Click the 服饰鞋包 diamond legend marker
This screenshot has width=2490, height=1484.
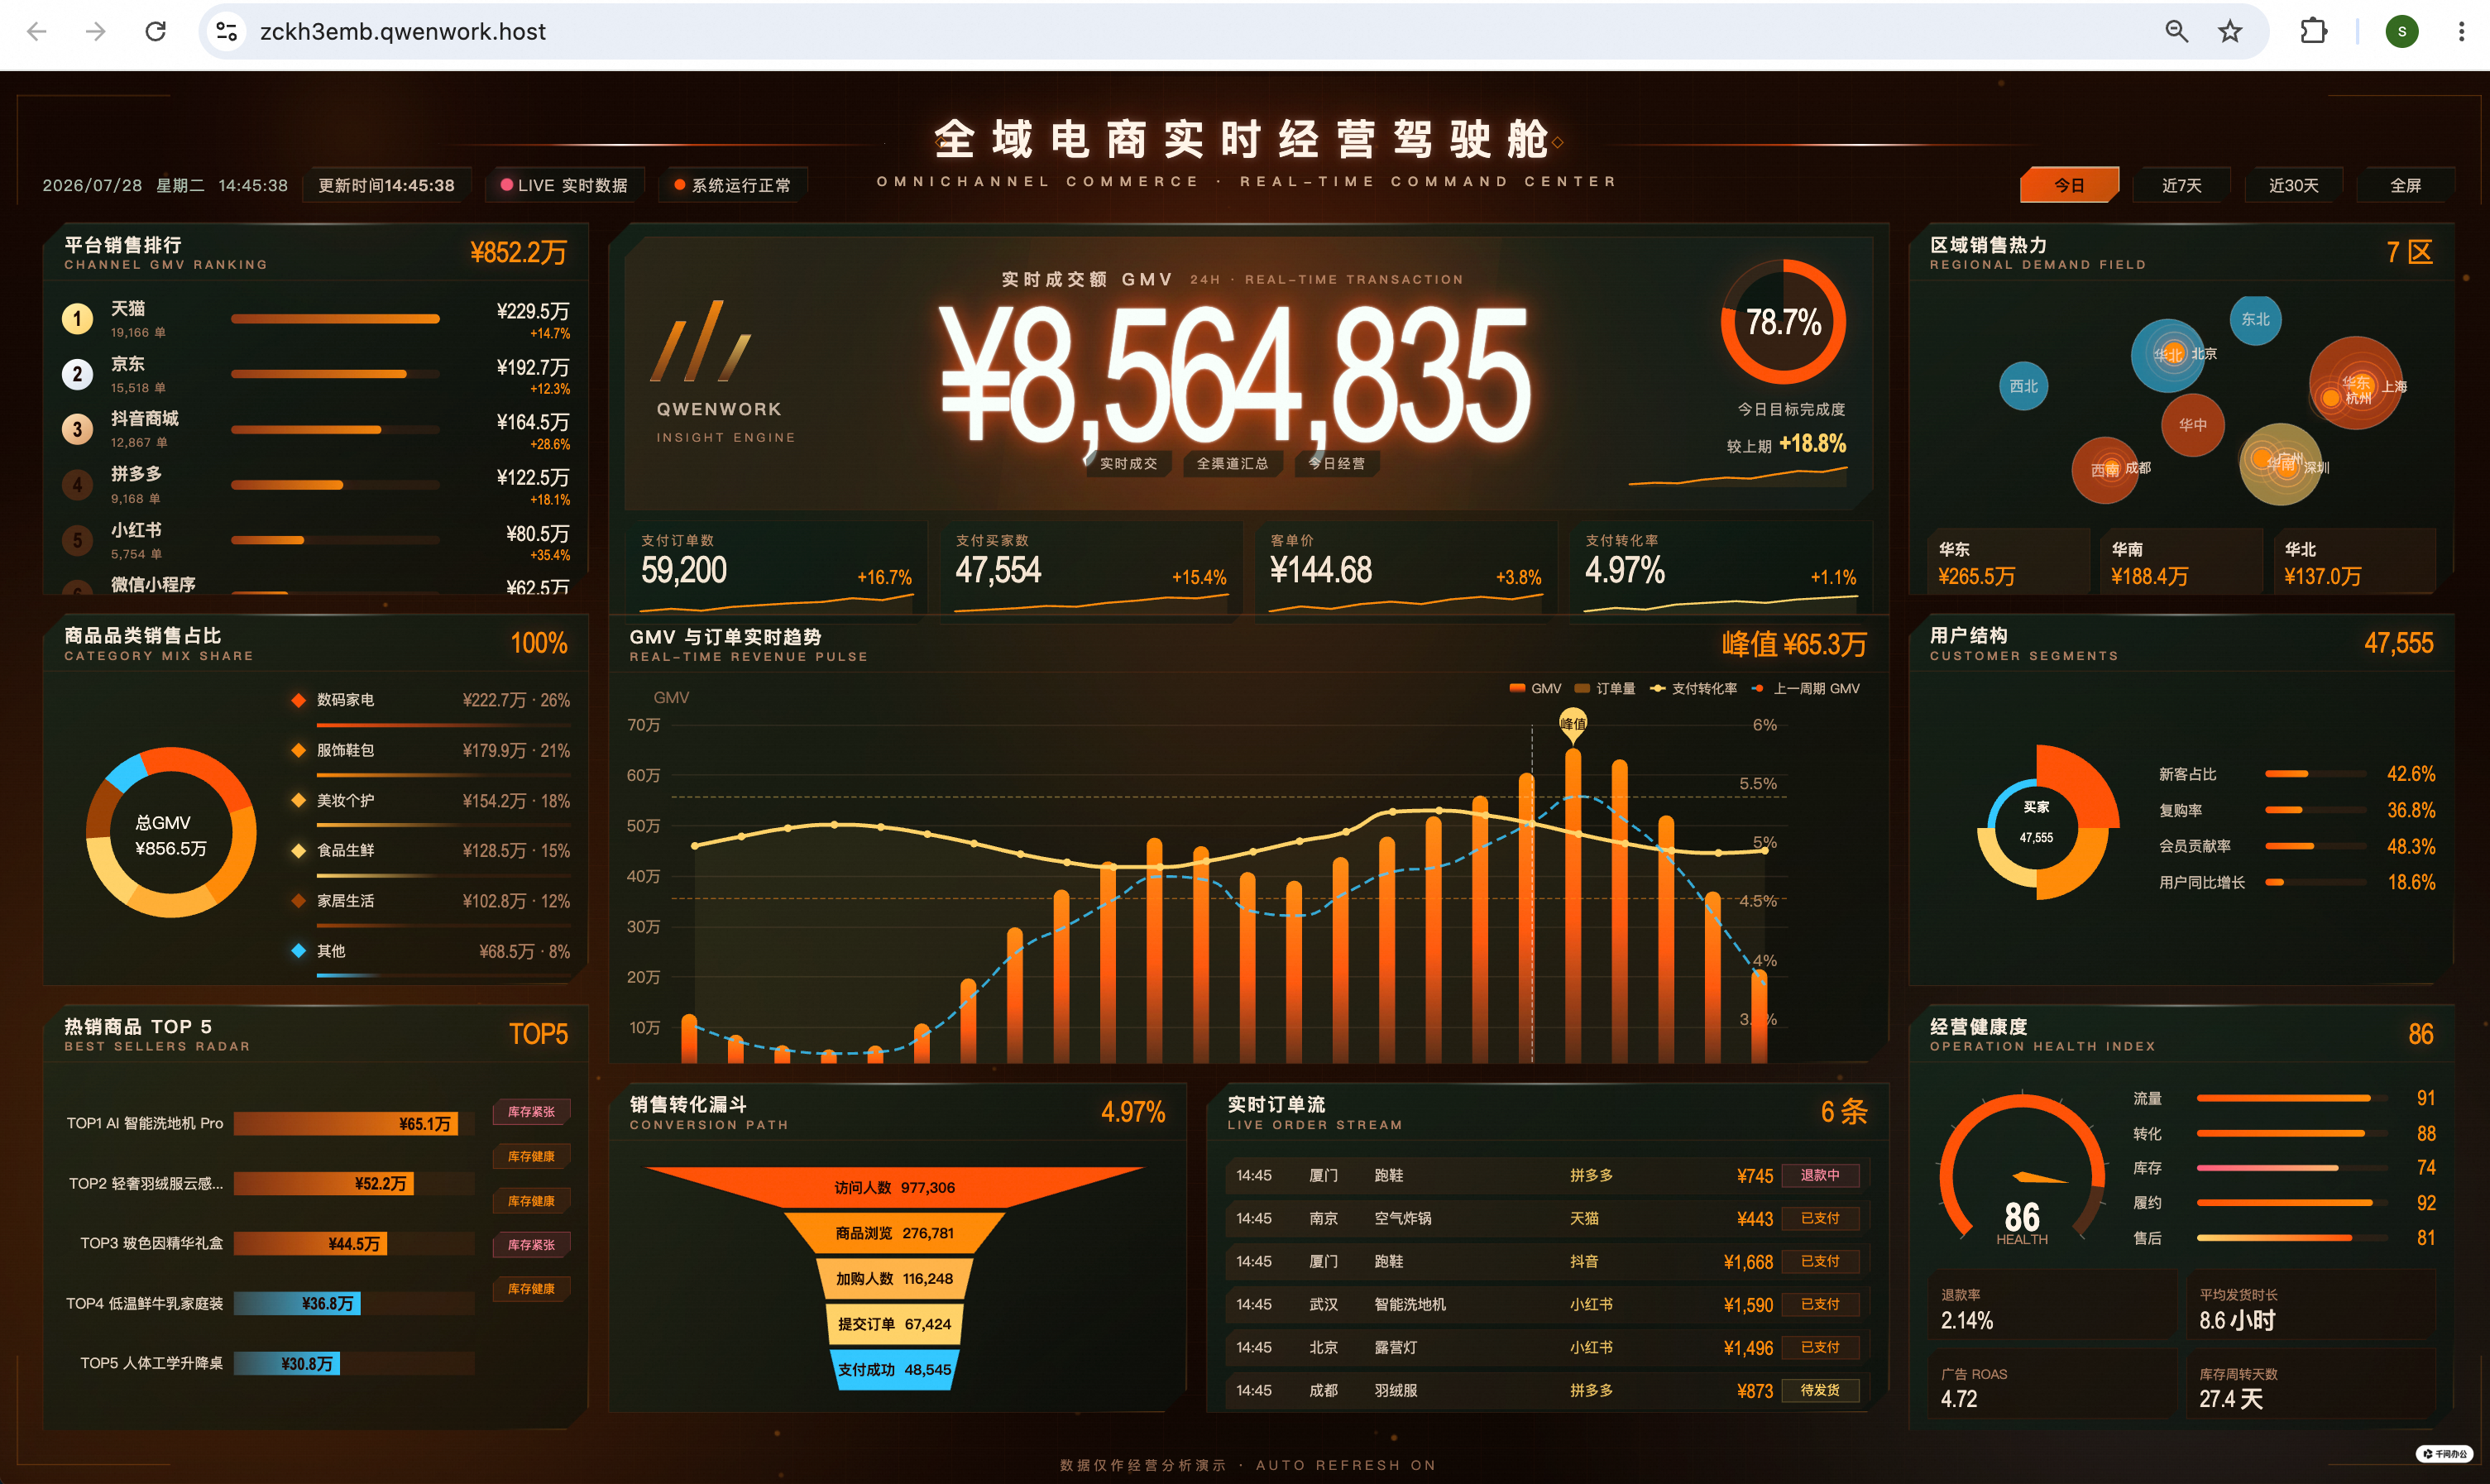[x=298, y=750]
